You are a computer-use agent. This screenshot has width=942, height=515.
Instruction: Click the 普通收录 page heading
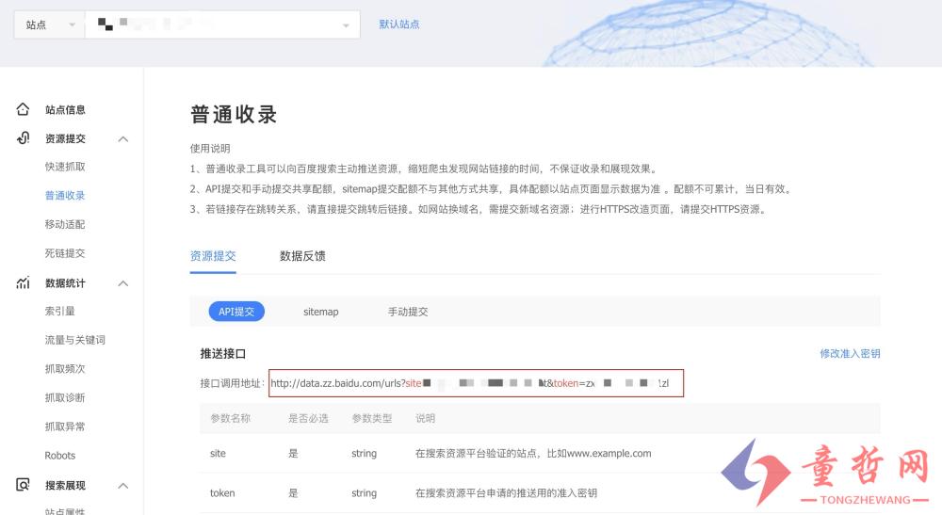(x=234, y=114)
